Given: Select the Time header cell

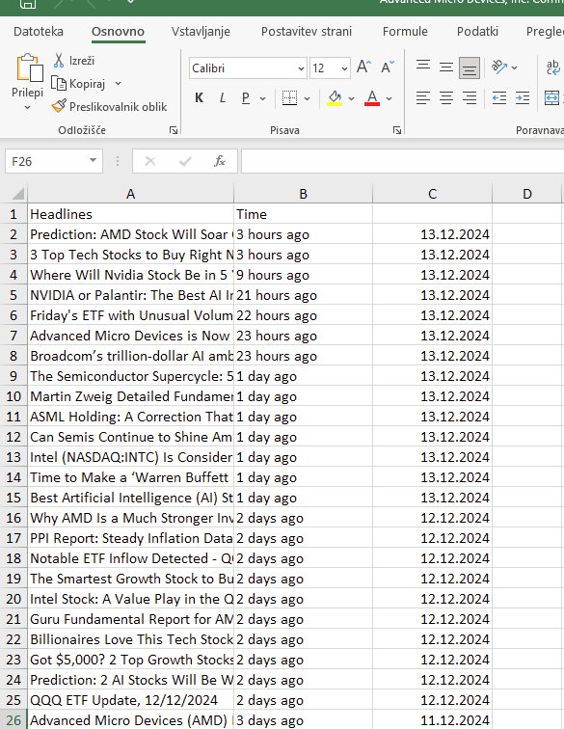Looking at the screenshot, I should [x=303, y=214].
